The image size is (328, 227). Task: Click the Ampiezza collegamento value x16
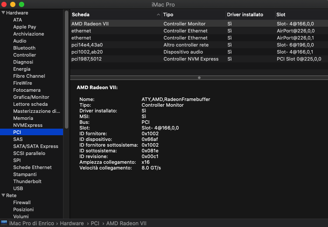click(145, 162)
